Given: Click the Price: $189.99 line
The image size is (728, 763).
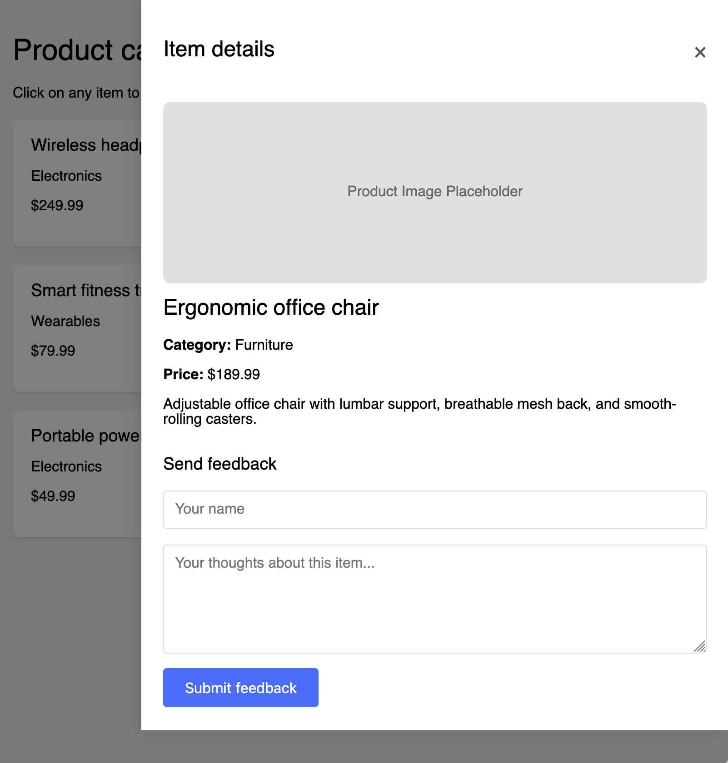Looking at the screenshot, I should (x=211, y=374).
